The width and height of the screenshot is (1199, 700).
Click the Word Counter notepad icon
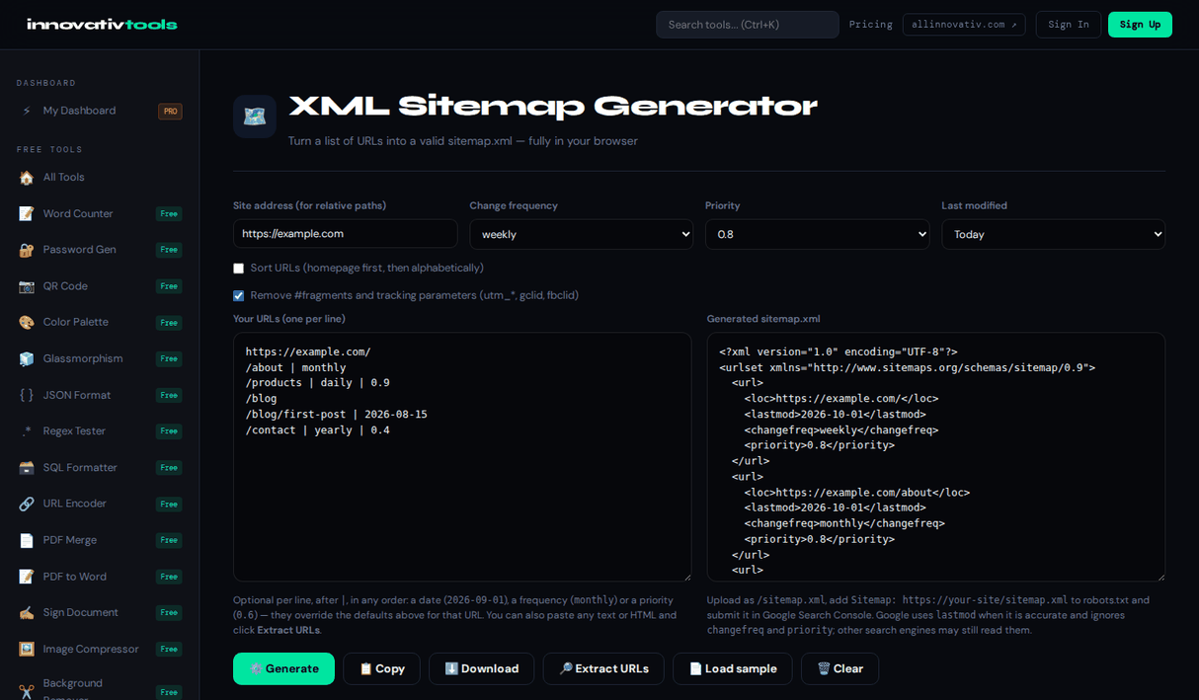(27, 213)
